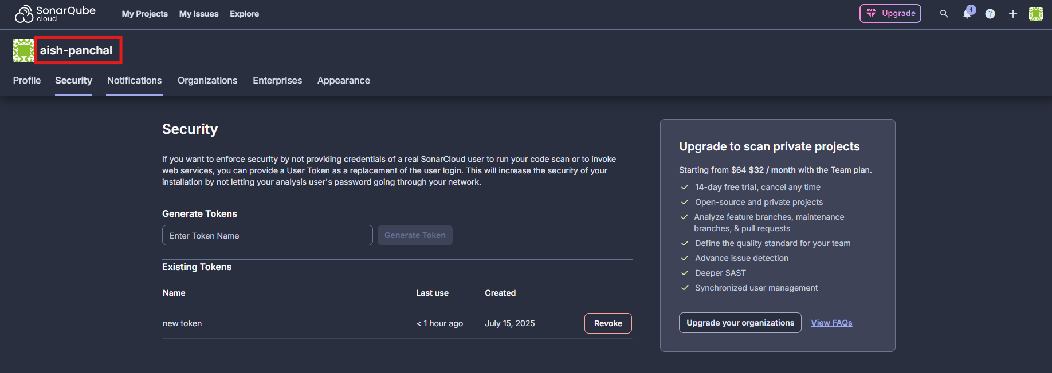1052x373 pixels.
Task: Switch to the Notifications tab
Action: coord(134,81)
